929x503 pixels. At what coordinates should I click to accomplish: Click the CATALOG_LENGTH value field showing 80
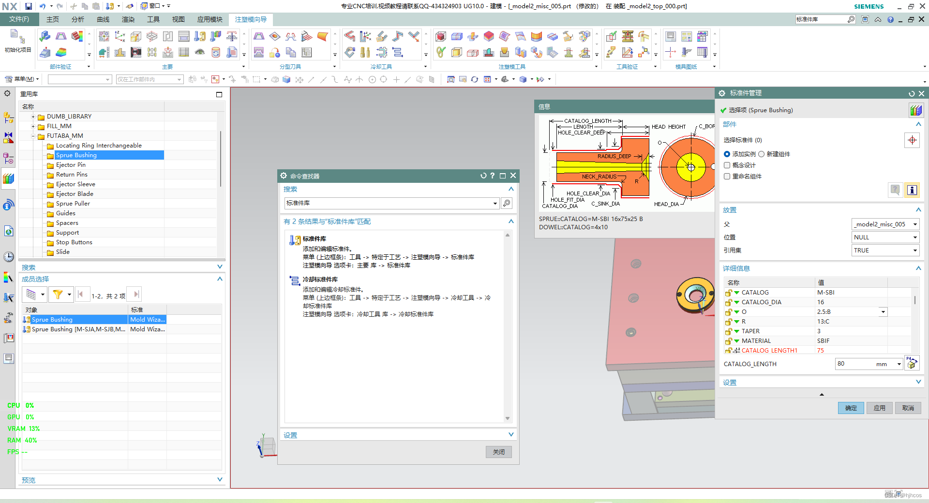(855, 364)
